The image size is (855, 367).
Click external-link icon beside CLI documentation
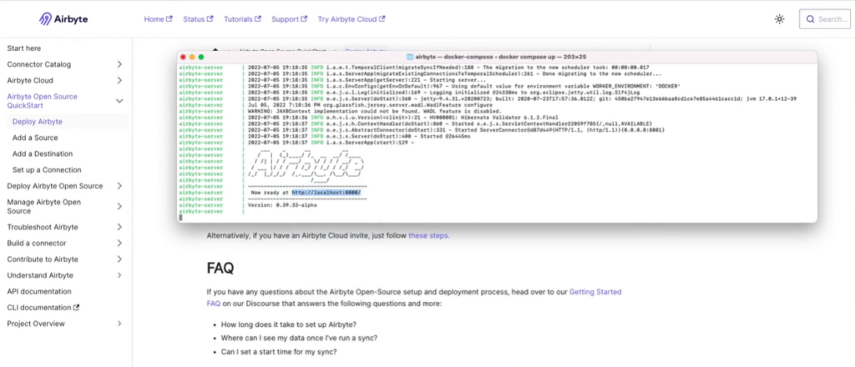click(76, 307)
